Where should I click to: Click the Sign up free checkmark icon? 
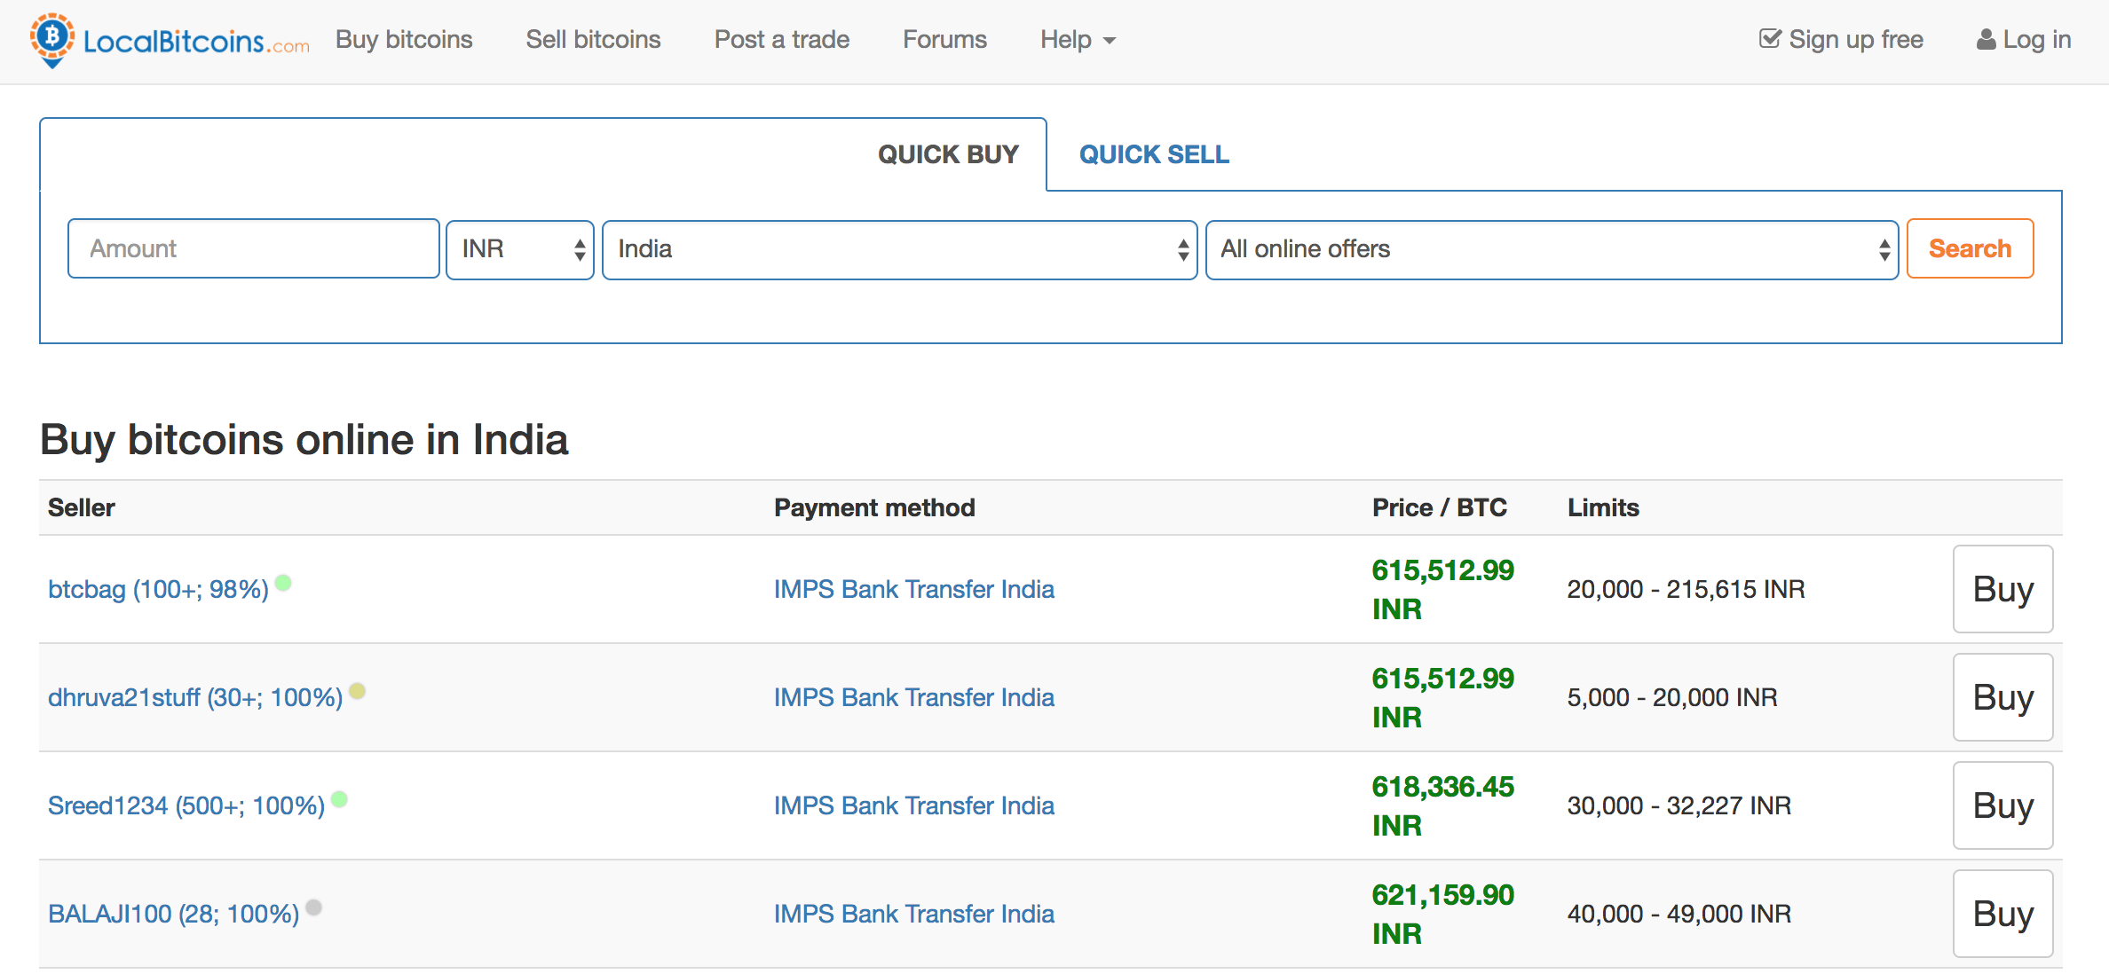(1770, 39)
